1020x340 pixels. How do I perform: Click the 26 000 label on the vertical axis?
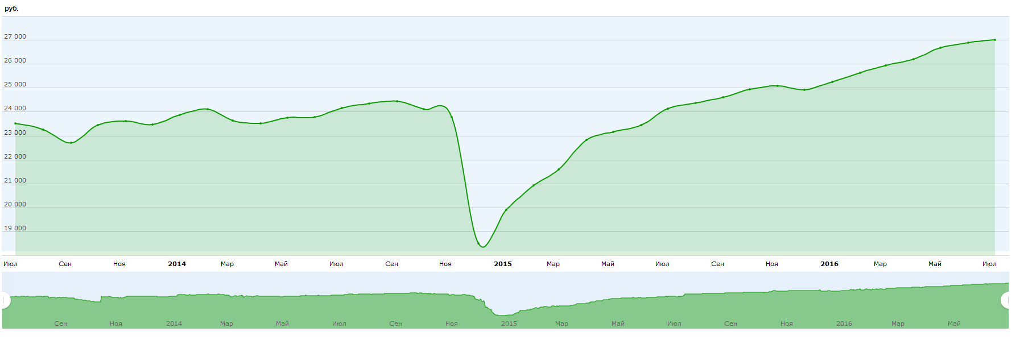[x=15, y=60]
